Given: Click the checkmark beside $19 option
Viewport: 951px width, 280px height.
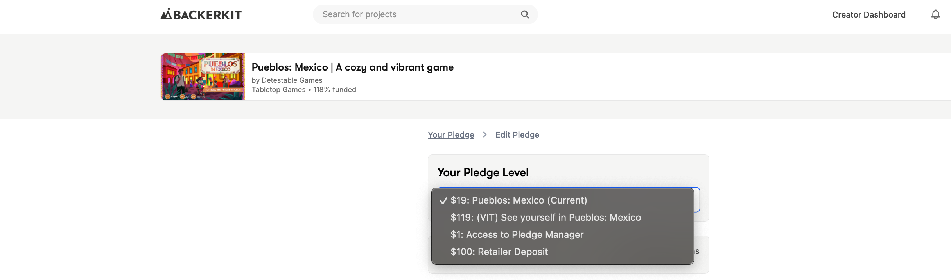Looking at the screenshot, I should point(443,201).
